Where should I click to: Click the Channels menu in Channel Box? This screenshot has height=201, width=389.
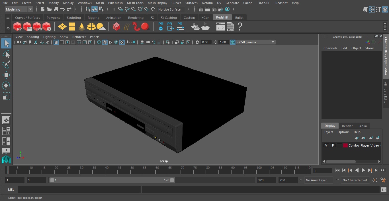click(330, 48)
